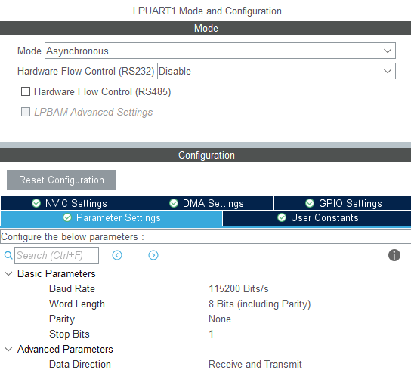Collapse the Advanced Parameters section
This screenshot has height=373, width=411.
(x=8, y=349)
